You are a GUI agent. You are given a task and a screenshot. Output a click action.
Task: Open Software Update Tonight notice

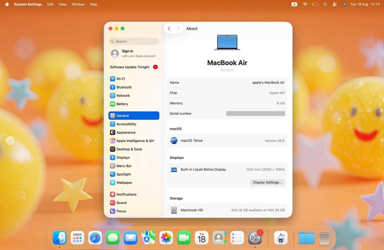click(x=134, y=67)
